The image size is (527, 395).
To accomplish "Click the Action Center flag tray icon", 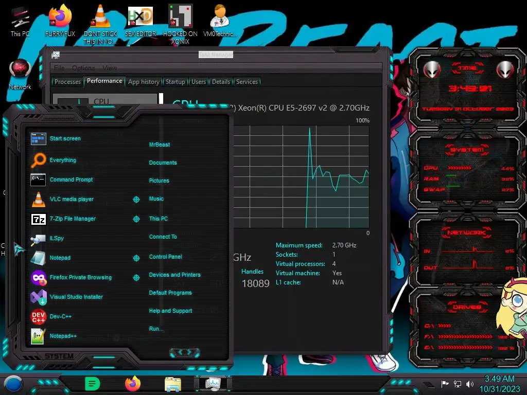I will (445, 384).
